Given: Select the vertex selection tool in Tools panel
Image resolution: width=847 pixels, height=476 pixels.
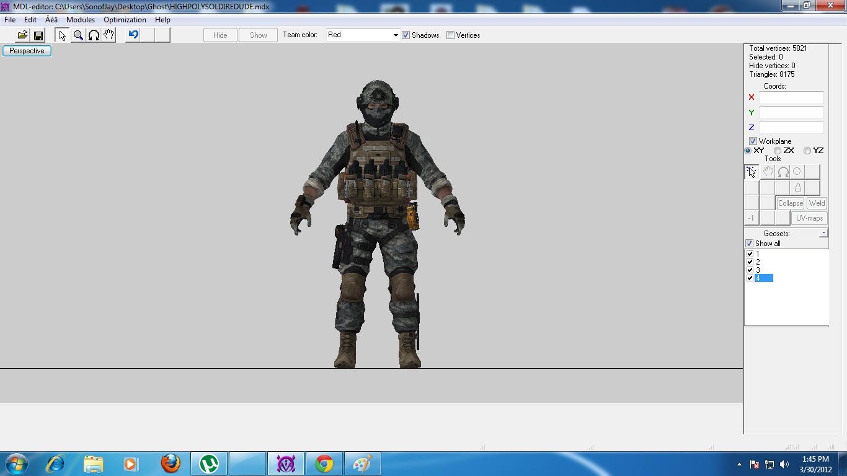Looking at the screenshot, I should tap(752, 172).
